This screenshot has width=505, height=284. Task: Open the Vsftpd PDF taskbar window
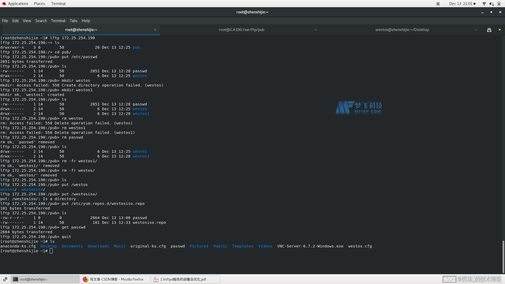185,279
